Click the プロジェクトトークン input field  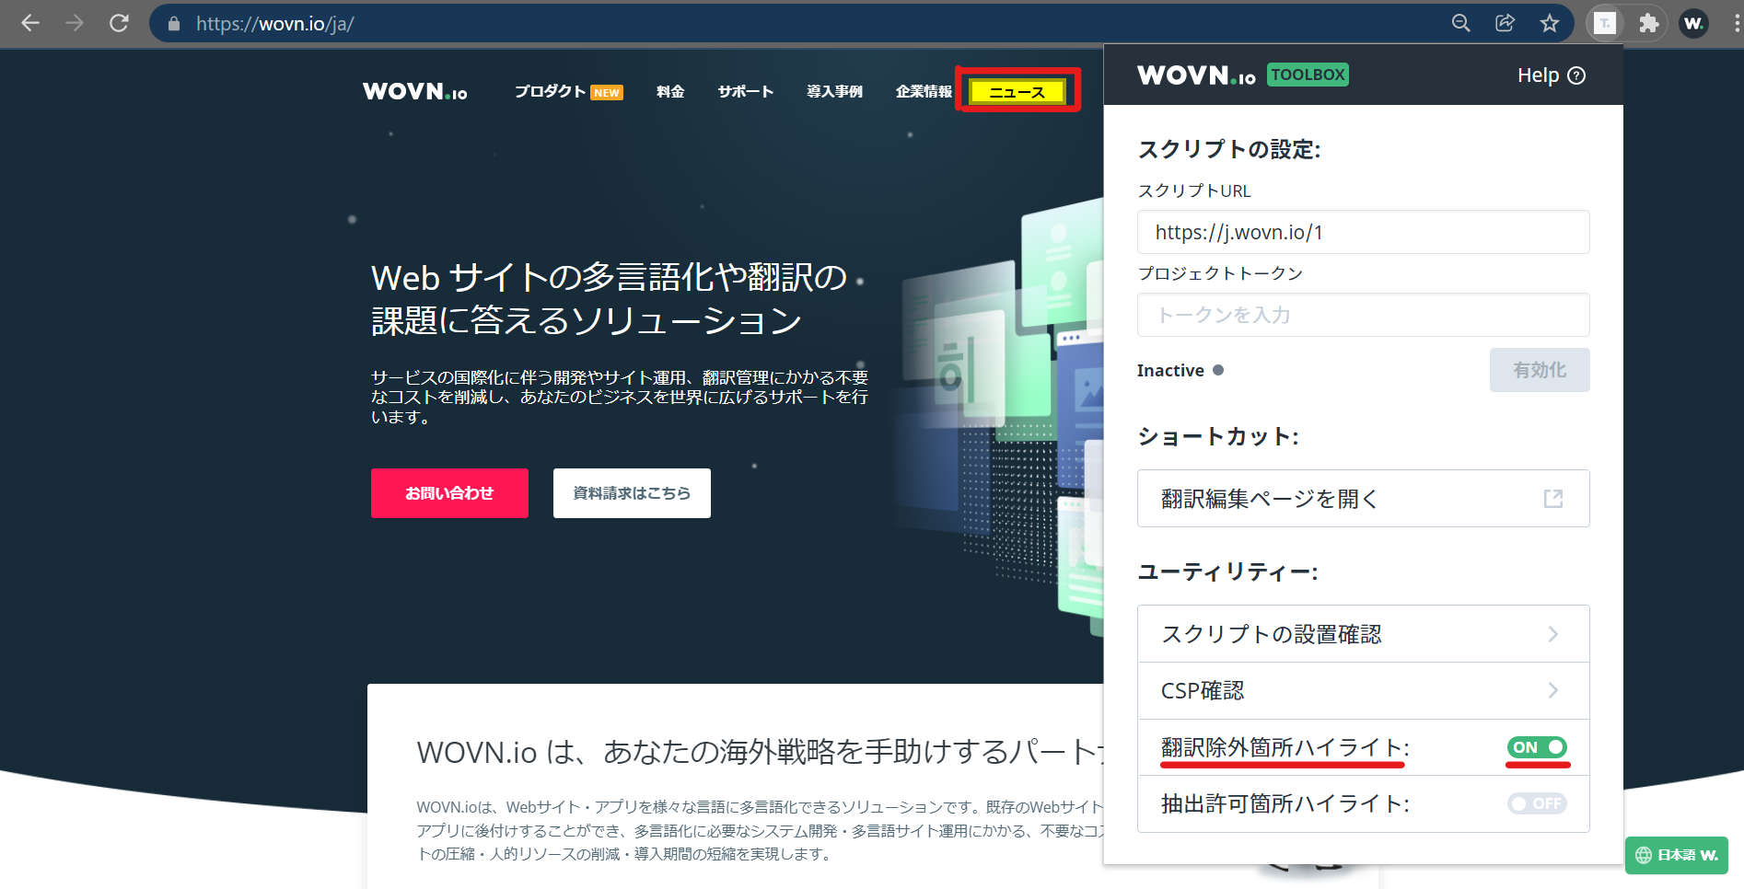(x=1363, y=315)
